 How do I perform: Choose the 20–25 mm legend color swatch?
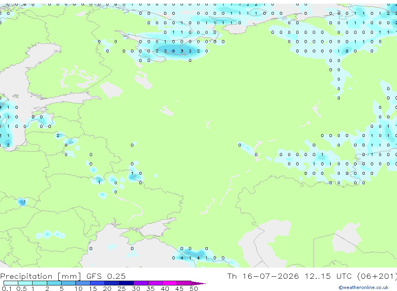tap(112, 283)
